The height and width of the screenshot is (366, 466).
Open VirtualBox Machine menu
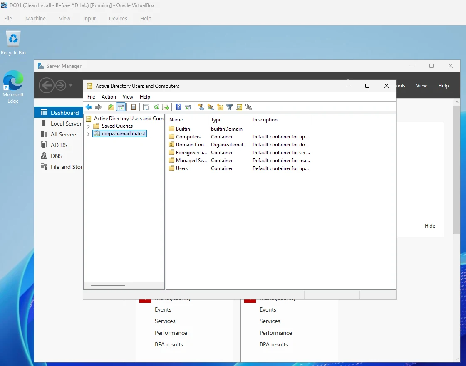coord(35,18)
